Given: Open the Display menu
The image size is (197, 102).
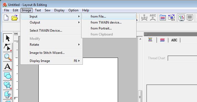Looking at the screenshot, I should point(59,10).
